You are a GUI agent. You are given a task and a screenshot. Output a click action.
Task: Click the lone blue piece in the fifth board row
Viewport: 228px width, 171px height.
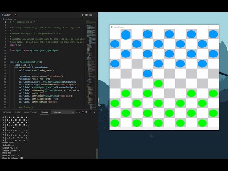pyautogui.click(x=147, y=74)
